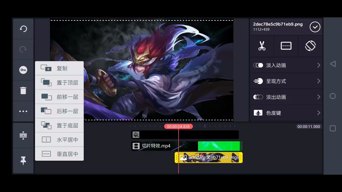Image resolution: width=342 pixels, height=192 pixels.
Task: Tap image icon on the png layer clip
Action: (x=183, y=158)
